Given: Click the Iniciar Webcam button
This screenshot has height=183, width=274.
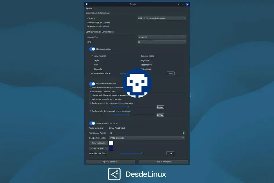Looking at the screenshot, I should (164, 162).
